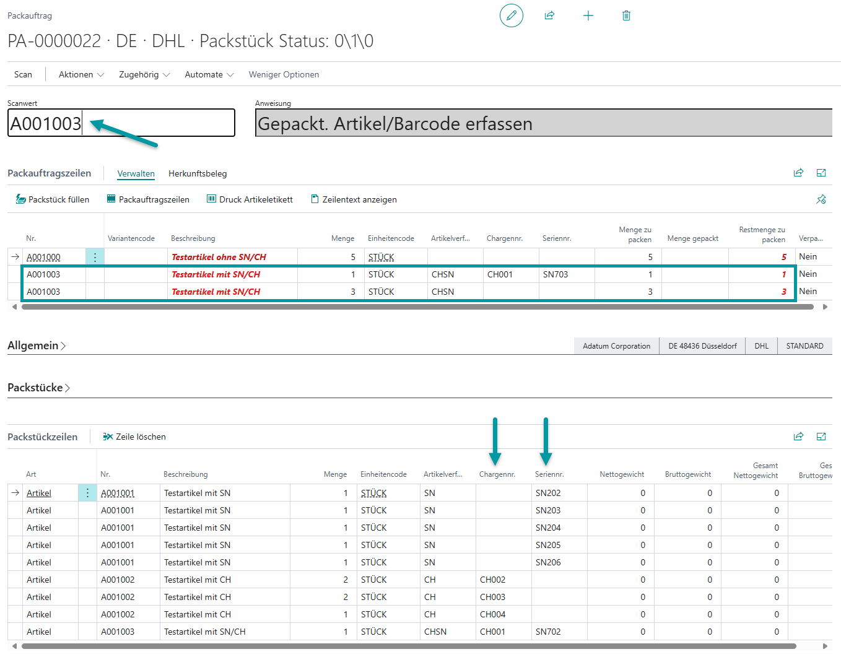Click the share icon in page header
841x657 pixels.
(549, 15)
